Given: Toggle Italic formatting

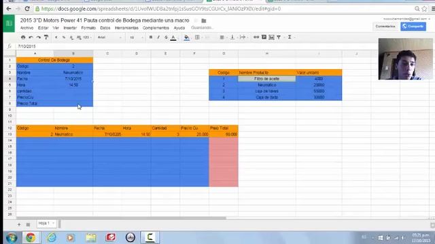Looking at the screenshot, I should (x=158, y=37).
